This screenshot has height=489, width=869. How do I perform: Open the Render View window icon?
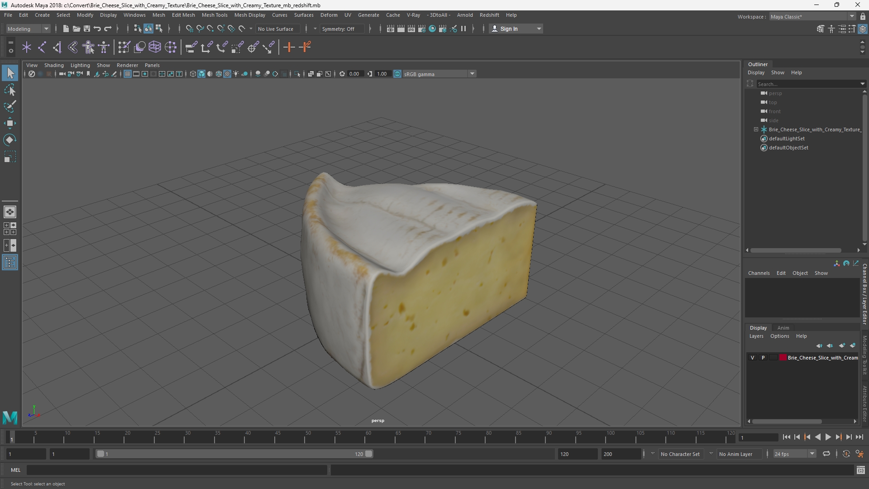[391, 29]
